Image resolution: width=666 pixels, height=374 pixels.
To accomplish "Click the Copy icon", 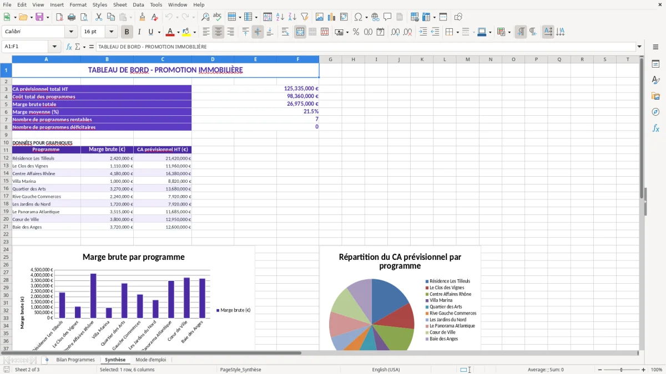I will [110, 17].
